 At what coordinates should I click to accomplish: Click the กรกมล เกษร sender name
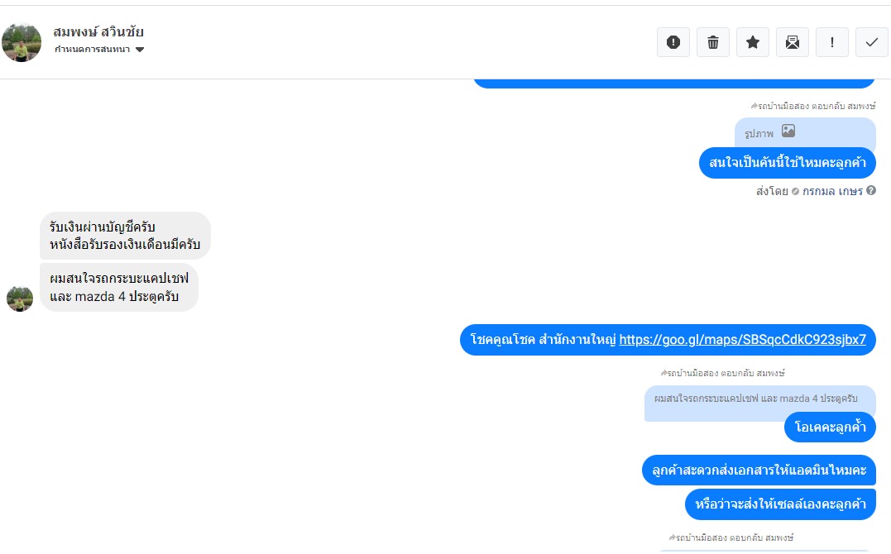(x=832, y=191)
